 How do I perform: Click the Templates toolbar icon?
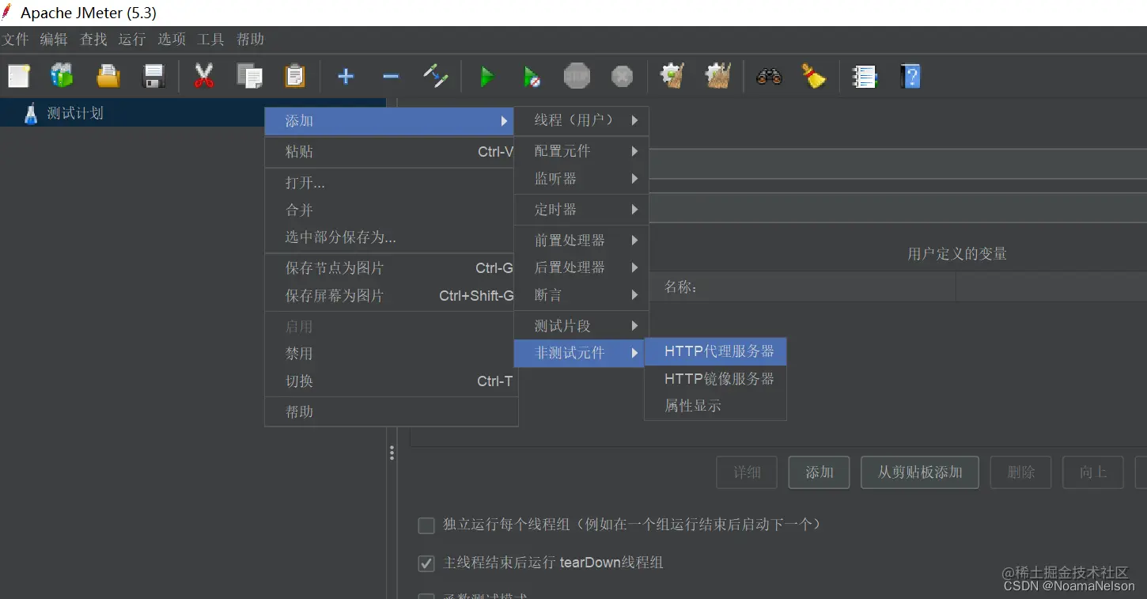click(x=62, y=76)
